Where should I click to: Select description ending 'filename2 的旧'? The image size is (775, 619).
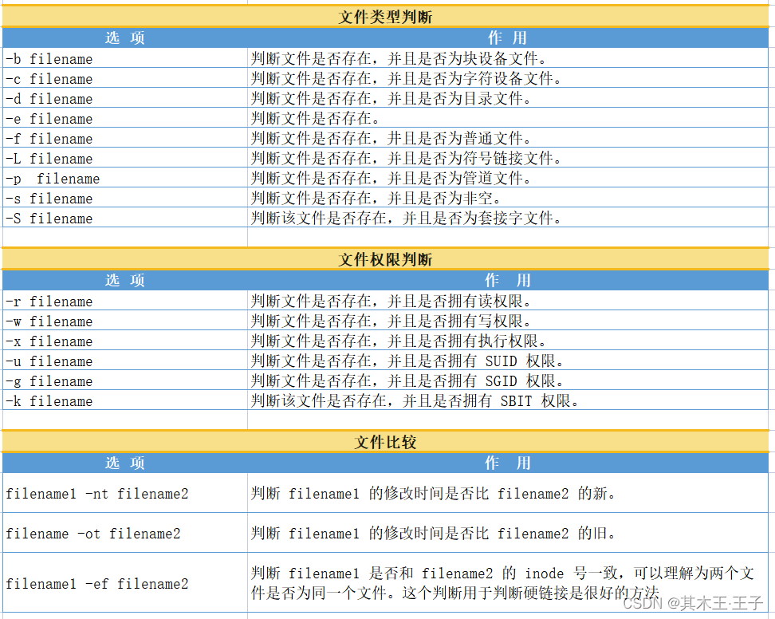[508, 533]
